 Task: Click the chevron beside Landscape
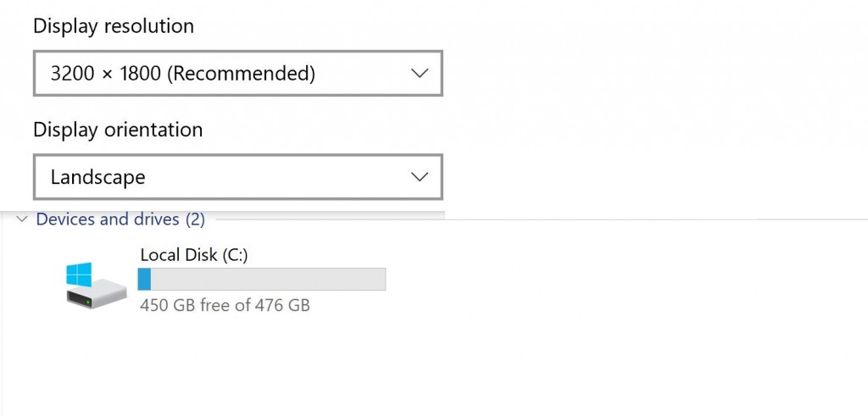click(419, 177)
